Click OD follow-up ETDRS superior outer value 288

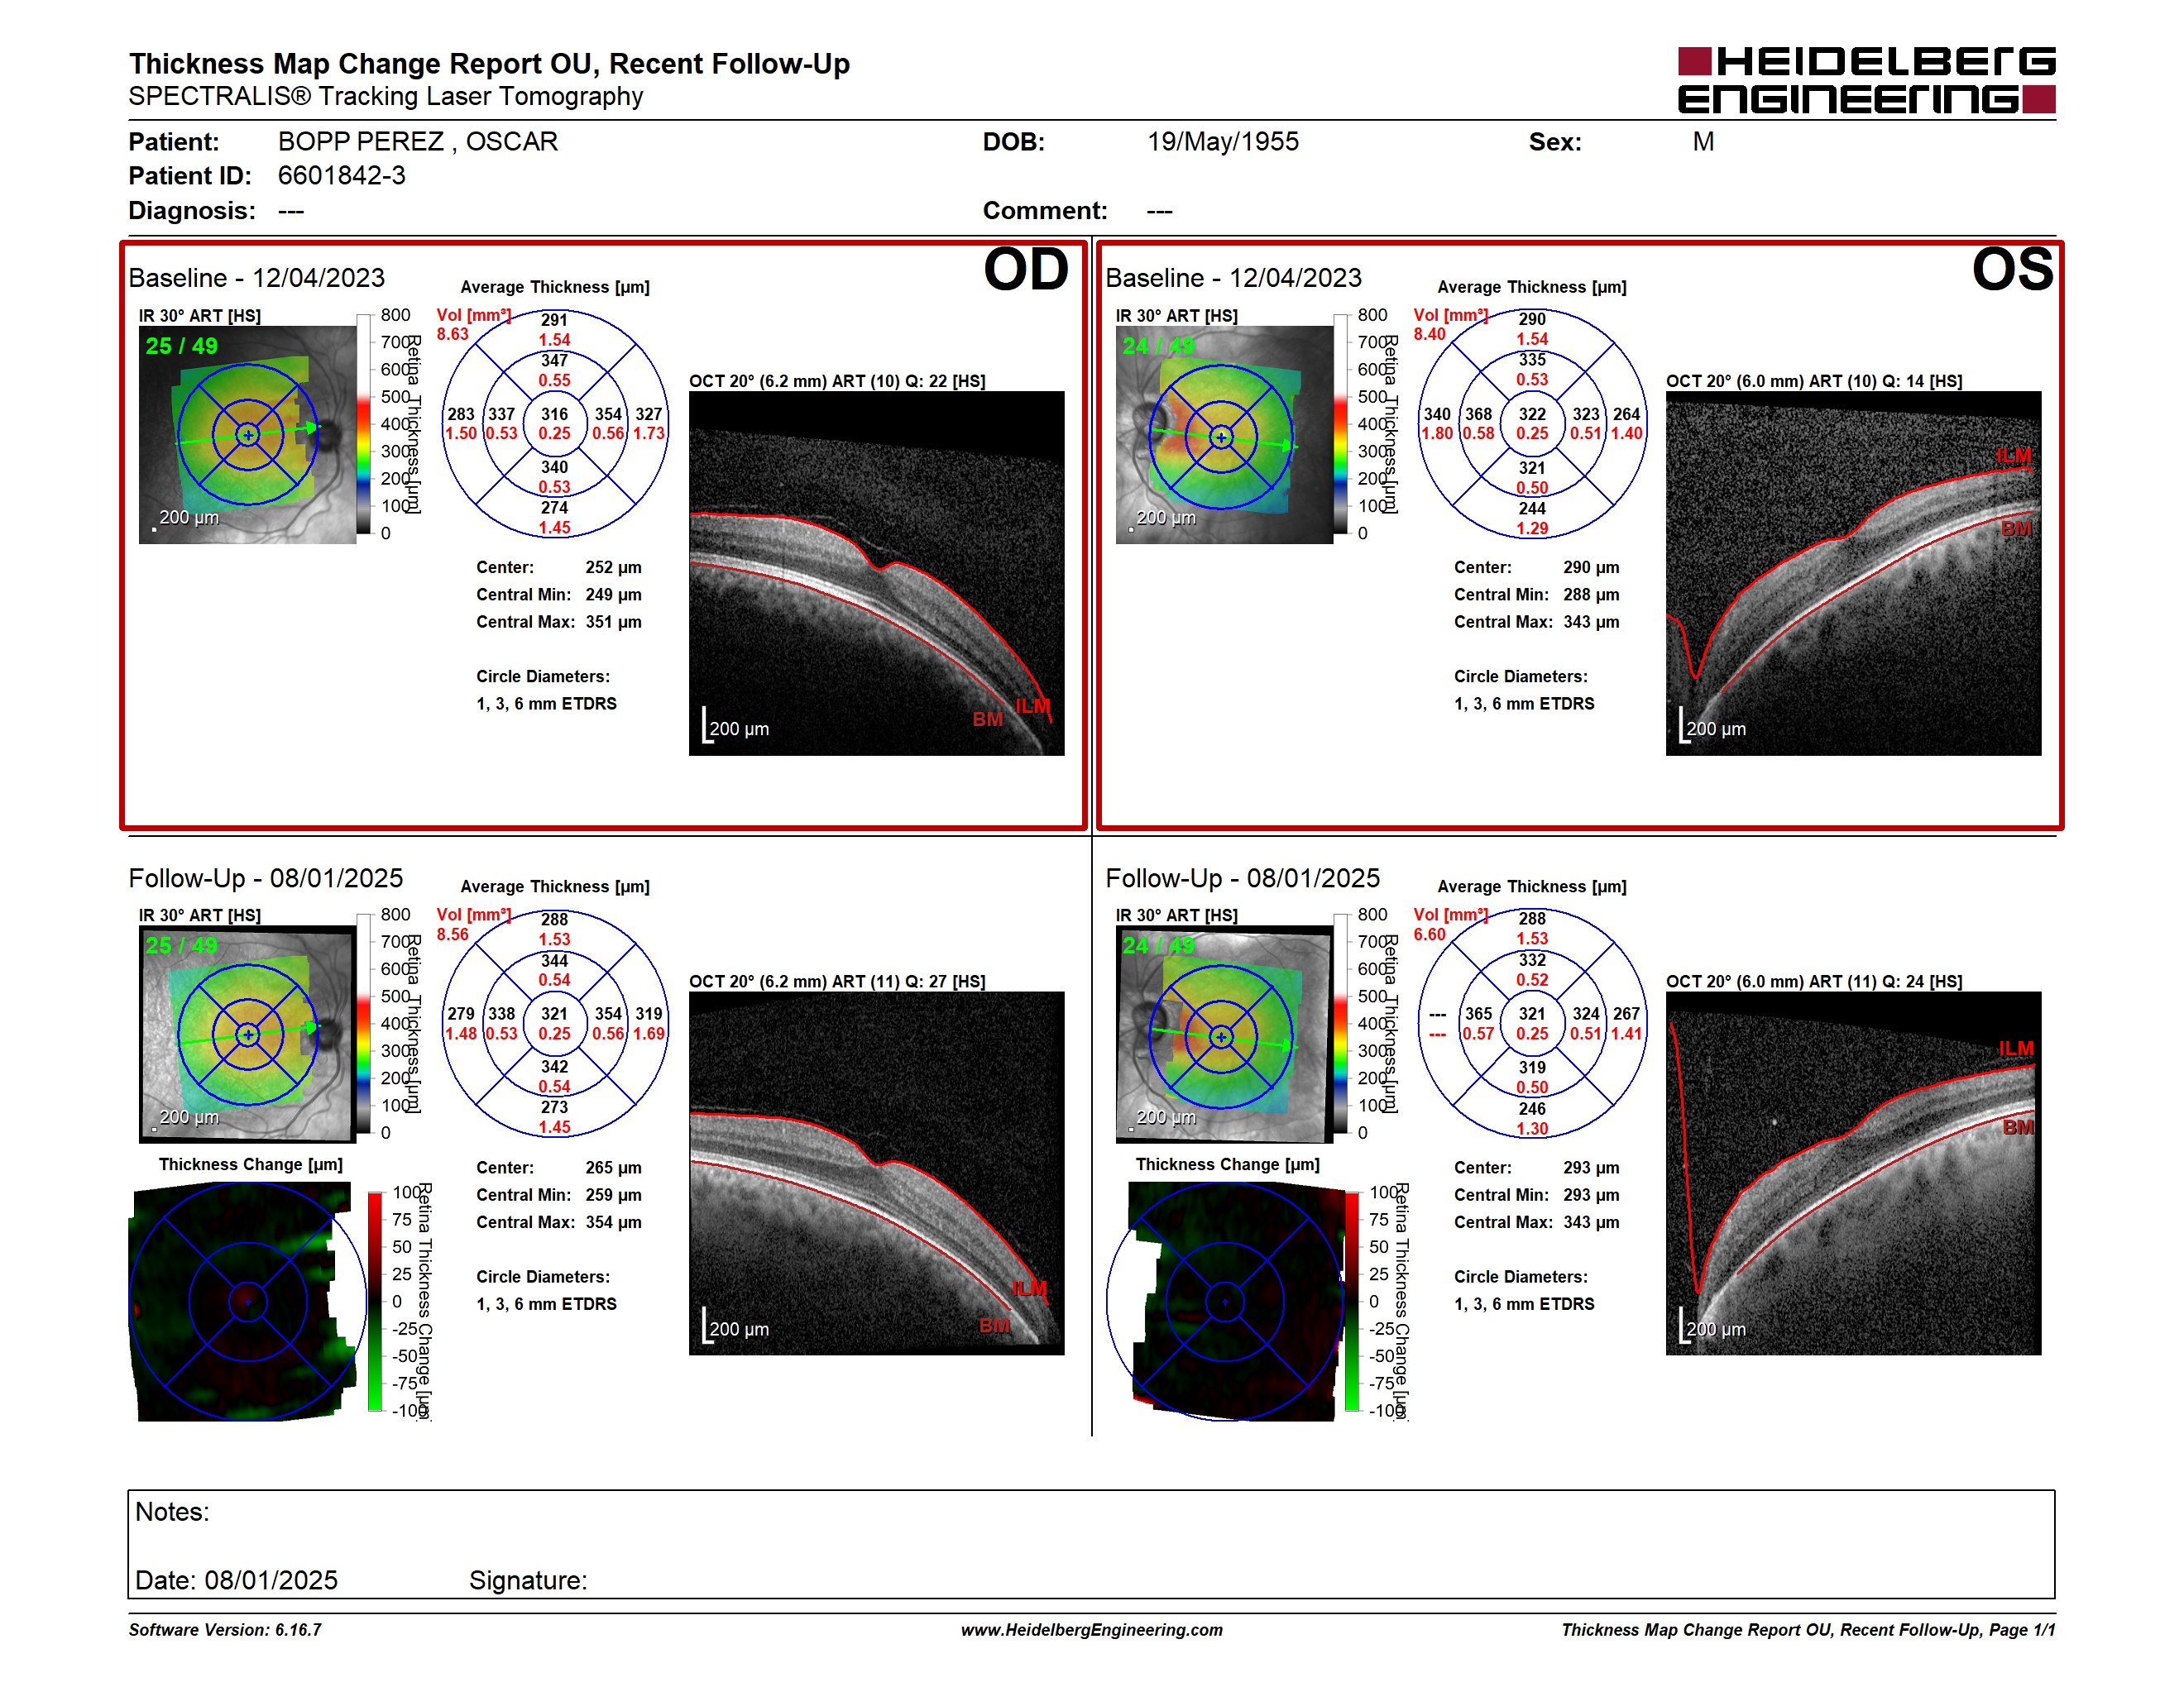pyautogui.click(x=554, y=920)
